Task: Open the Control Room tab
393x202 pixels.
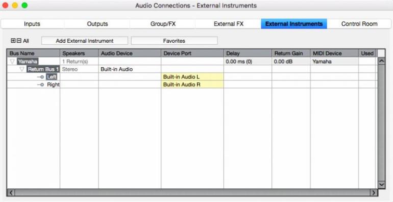Action: pyautogui.click(x=359, y=24)
